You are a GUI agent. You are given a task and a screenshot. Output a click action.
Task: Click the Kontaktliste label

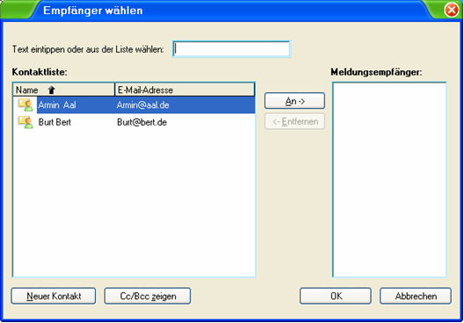coord(40,72)
